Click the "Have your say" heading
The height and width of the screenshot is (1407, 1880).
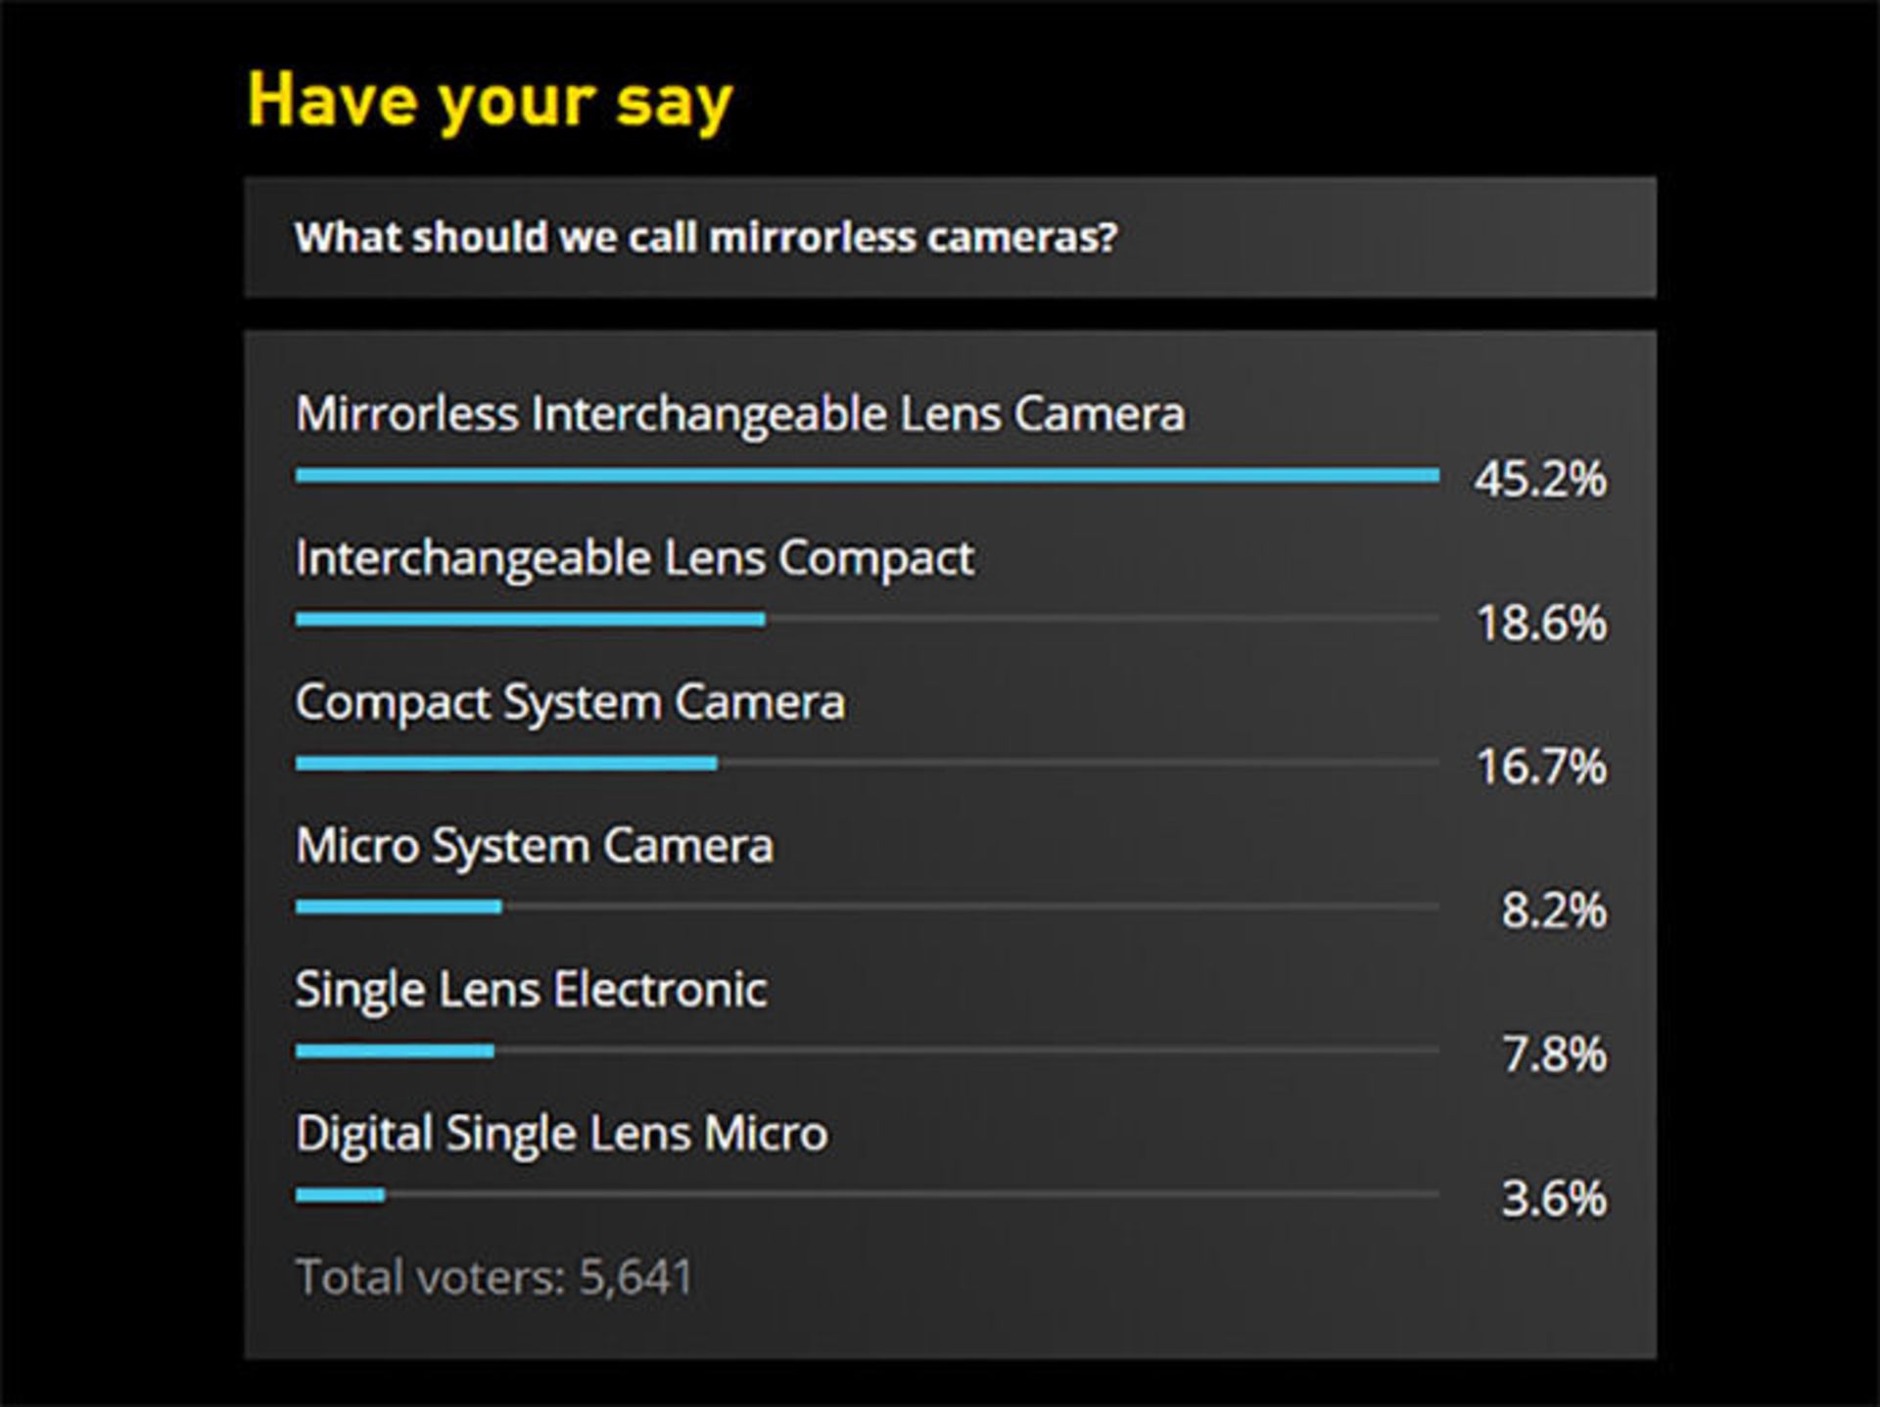point(490,101)
